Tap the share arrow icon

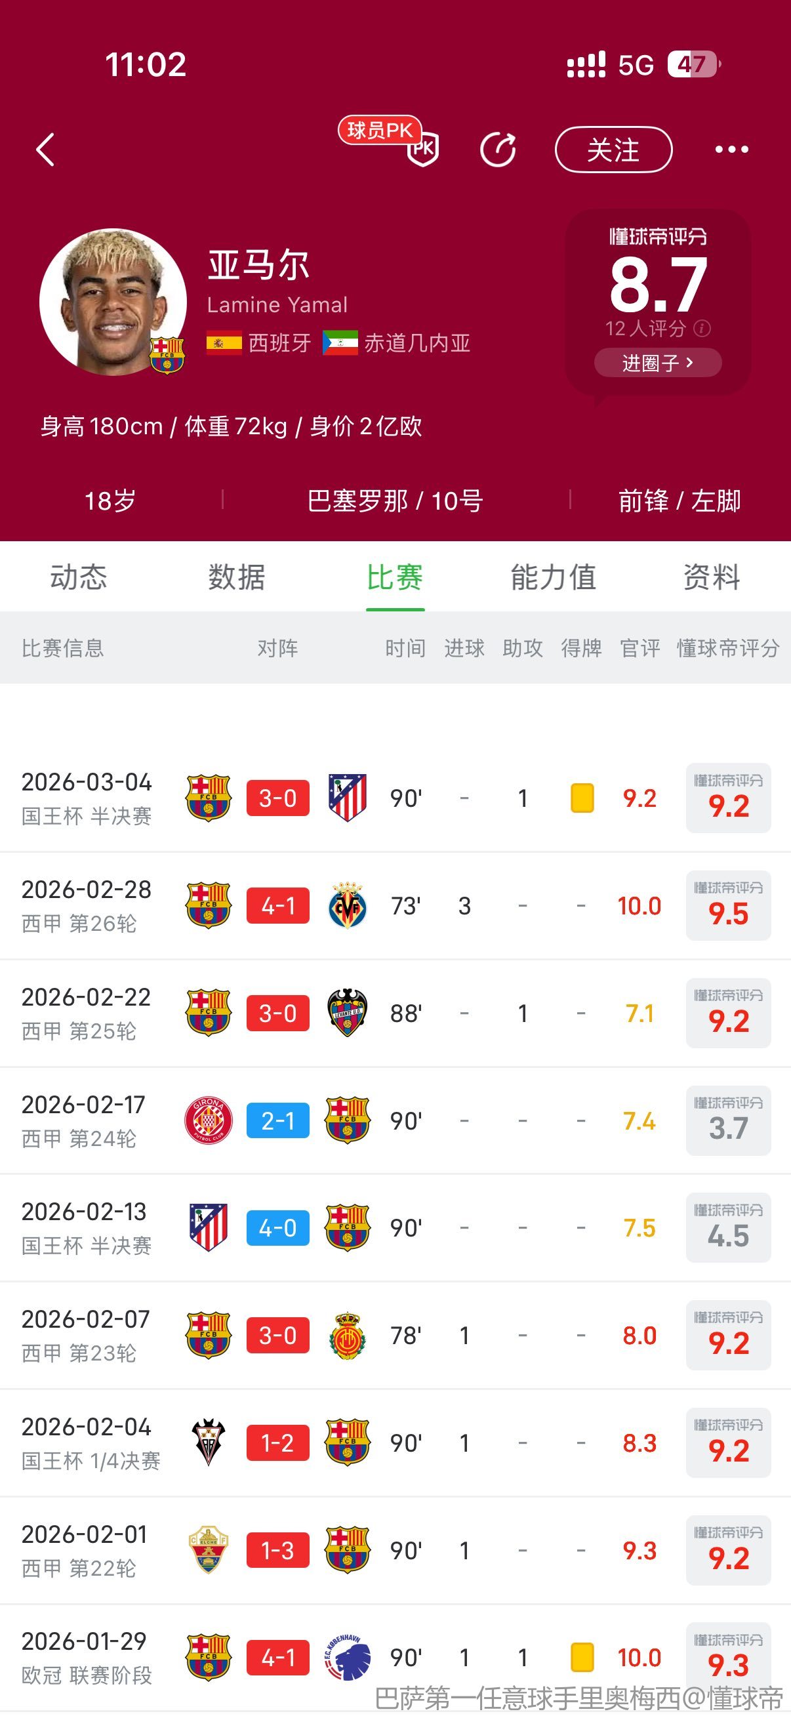pos(498,149)
